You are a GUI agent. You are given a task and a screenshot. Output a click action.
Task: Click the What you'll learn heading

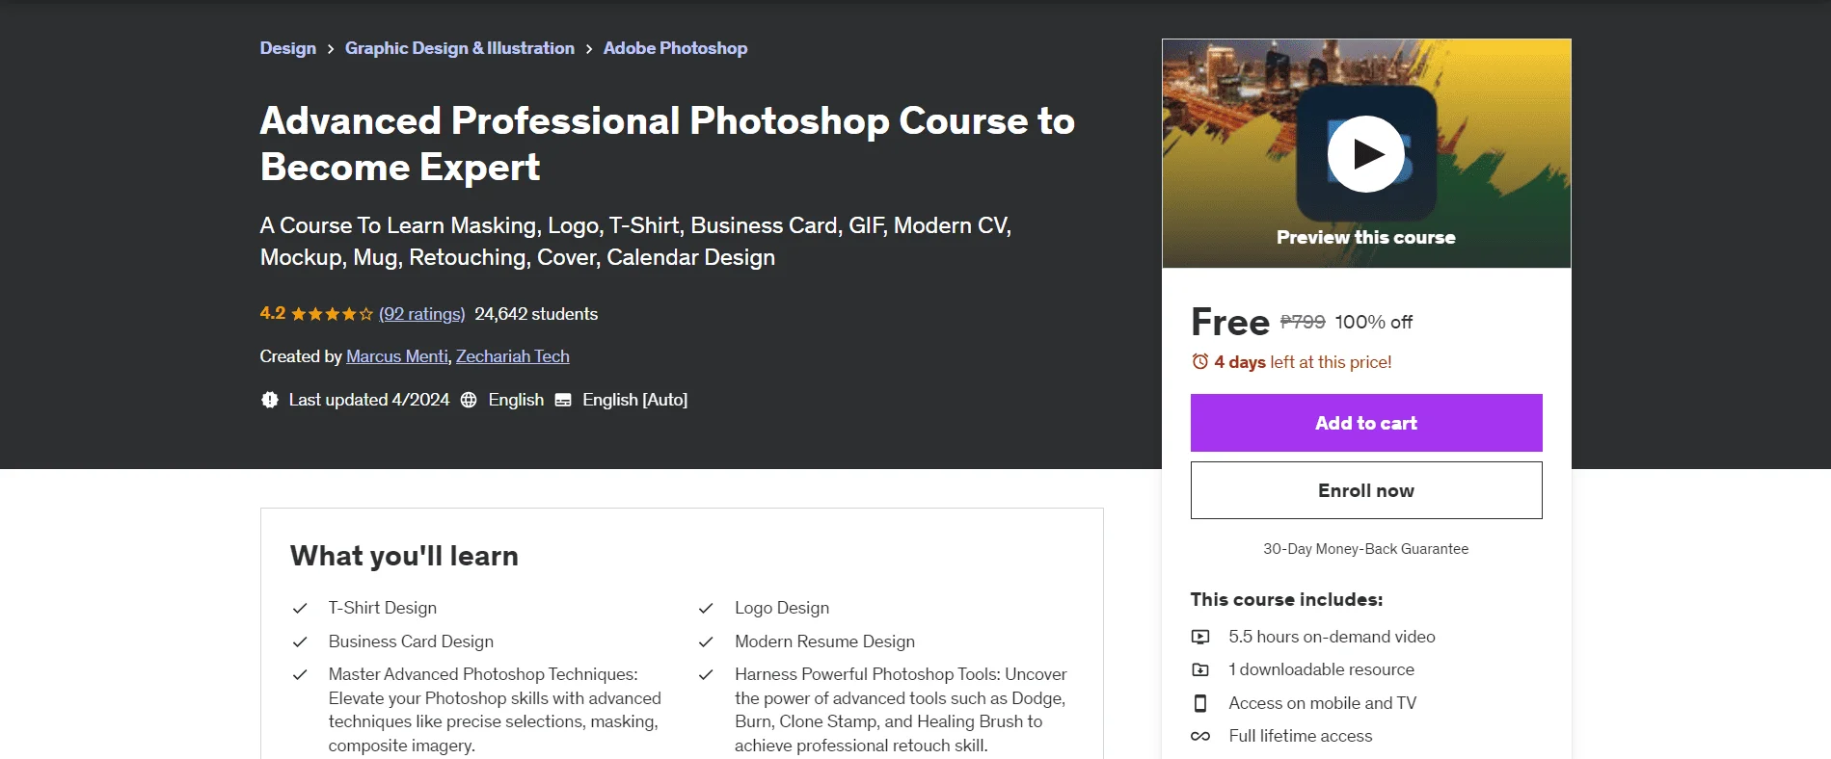pos(404,556)
